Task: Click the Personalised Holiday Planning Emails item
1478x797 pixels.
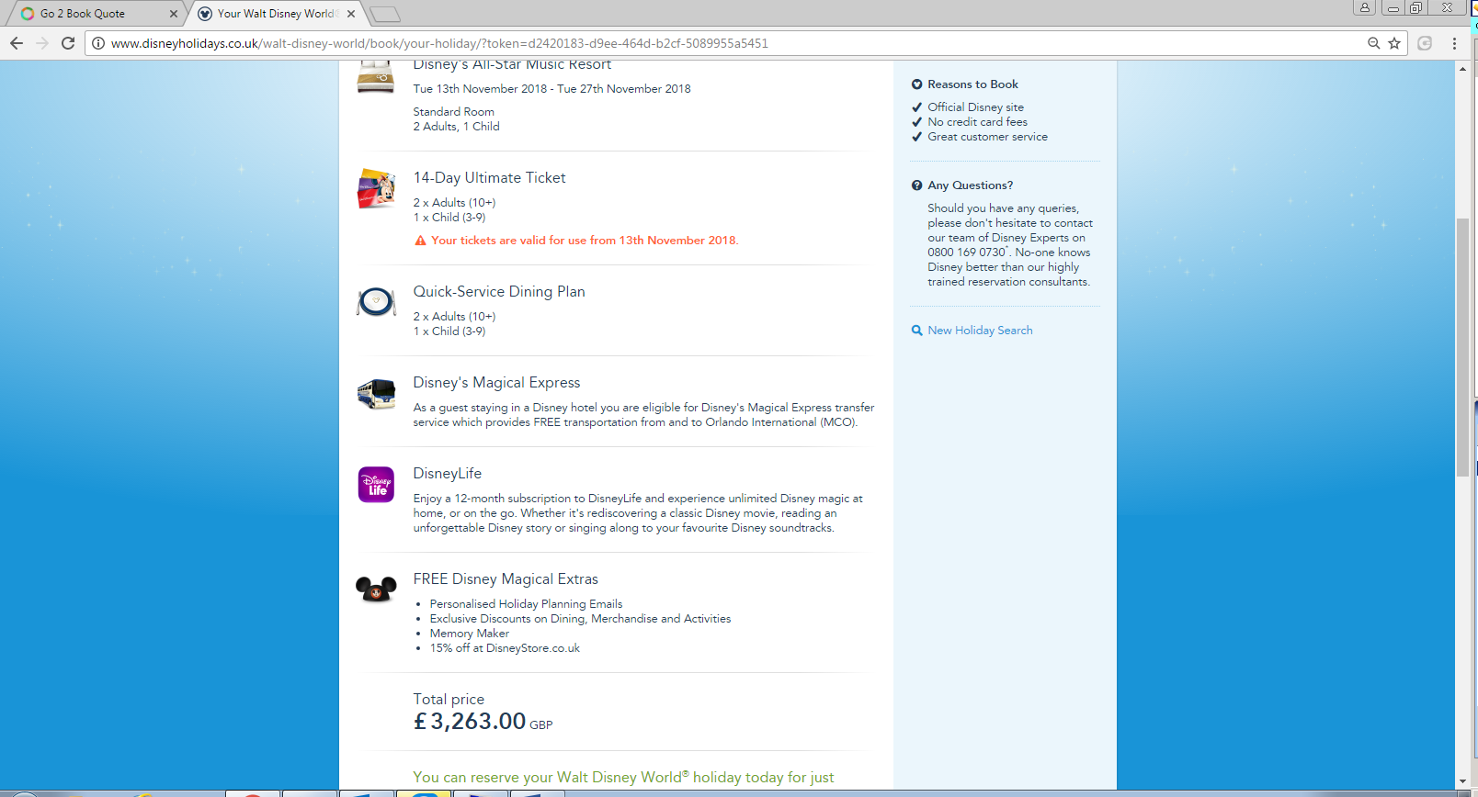Action: tap(526, 604)
